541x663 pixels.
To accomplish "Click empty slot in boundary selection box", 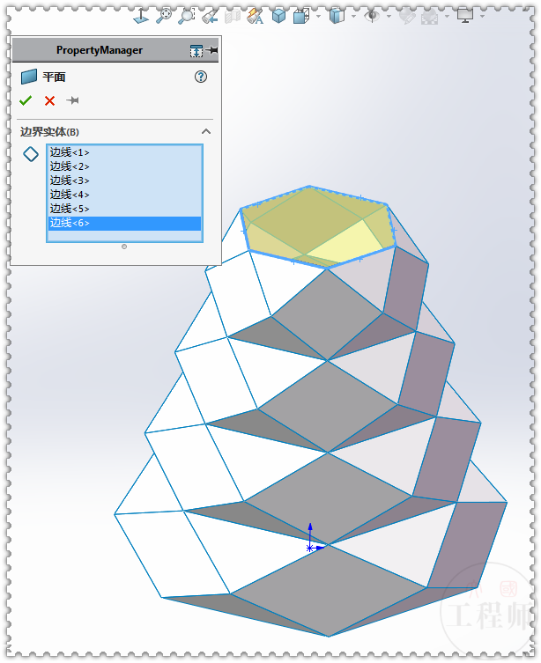I will tap(124, 235).
